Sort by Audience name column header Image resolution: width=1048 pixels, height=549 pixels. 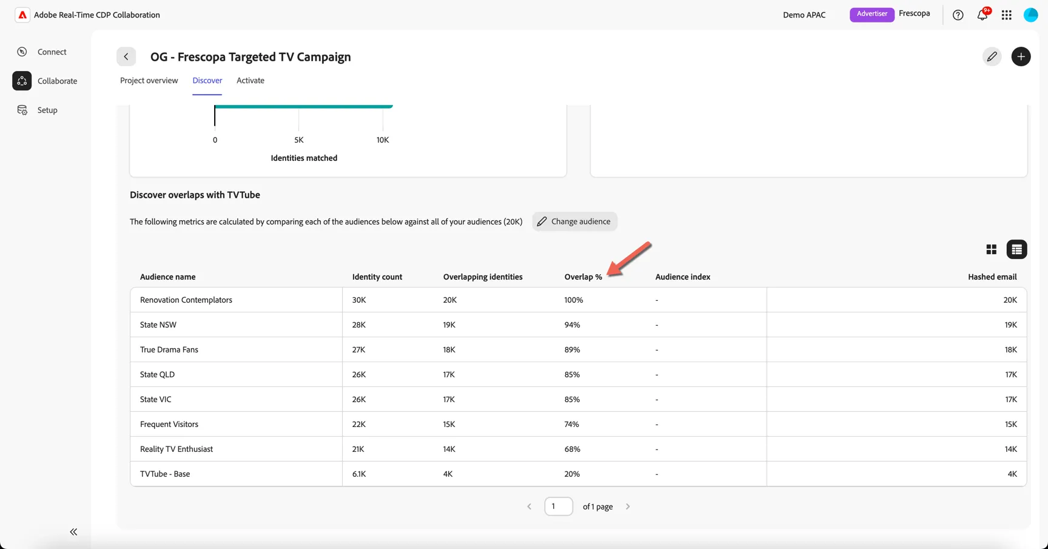168,277
